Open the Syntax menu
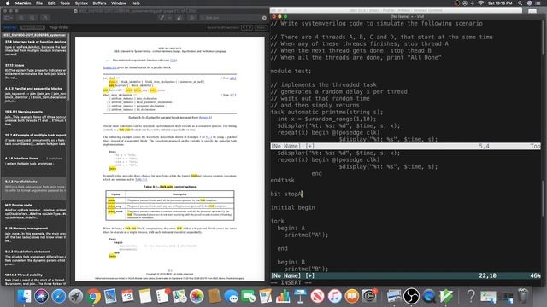Image resolution: width=547 pixels, height=307 pixels. pyautogui.click(x=81, y=3)
